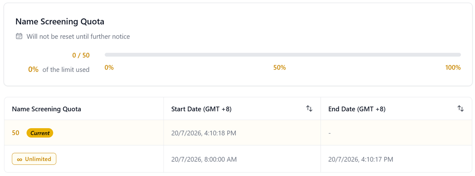Click the Name Screening Quota card title
Image resolution: width=475 pixels, height=176 pixels.
(x=60, y=22)
